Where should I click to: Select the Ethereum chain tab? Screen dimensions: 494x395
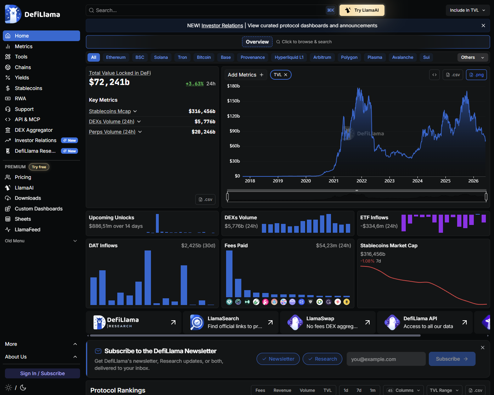click(116, 57)
